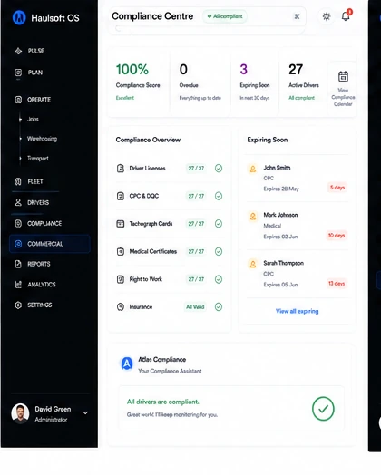Viewport: 381px width, 475px height.
Task: Click the Operate sidebar icon
Action: 18,100
